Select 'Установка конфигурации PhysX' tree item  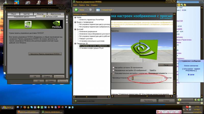point(92,48)
